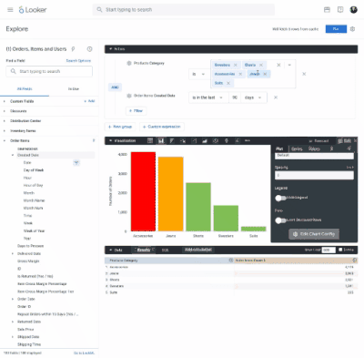Image resolution: width=364 pixels, height=358 pixels.
Task: Open the hamburger main menu
Action: (x=10, y=10)
